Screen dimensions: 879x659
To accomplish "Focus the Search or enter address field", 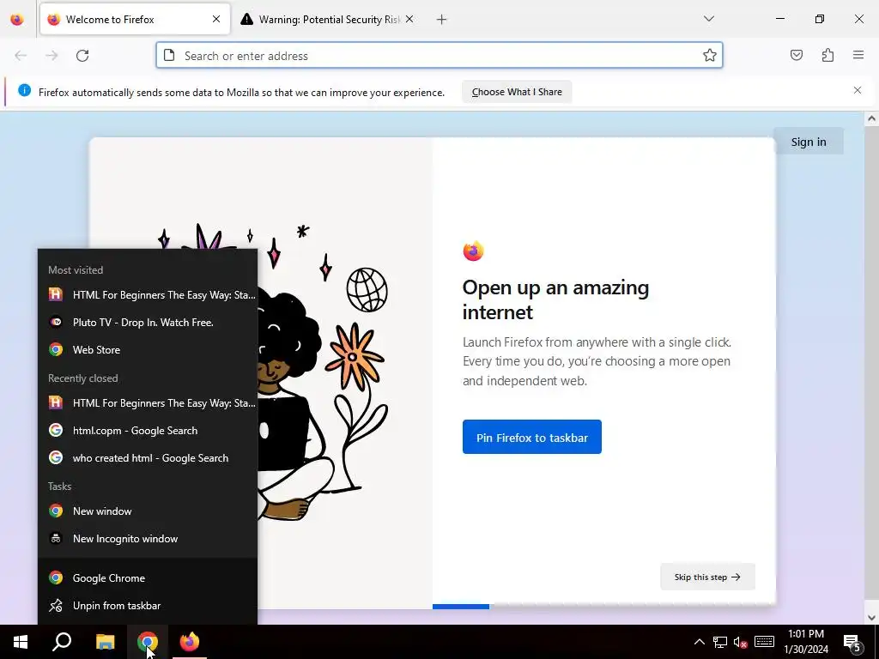I will click(439, 56).
